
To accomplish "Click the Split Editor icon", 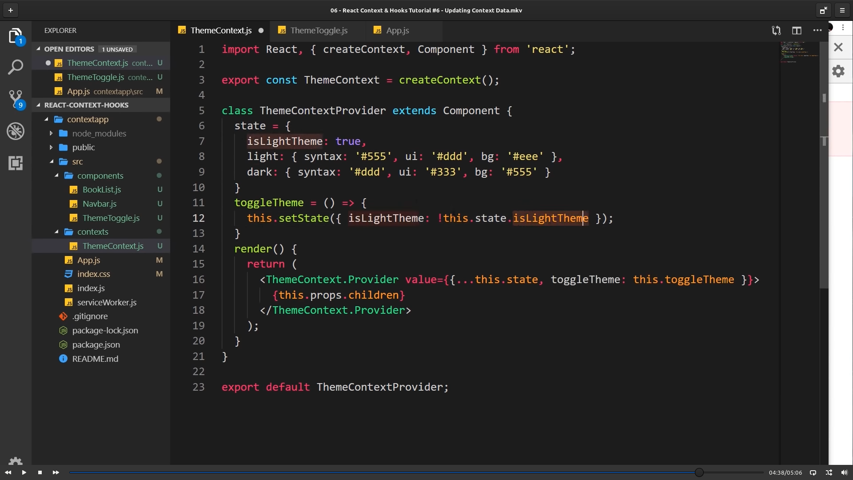I will [x=797, y=31].
